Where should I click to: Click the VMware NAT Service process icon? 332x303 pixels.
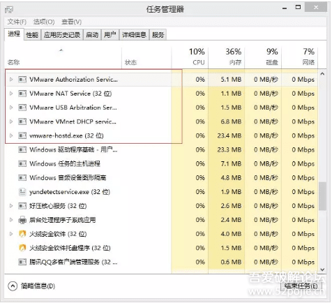click(x=22, y=94)
